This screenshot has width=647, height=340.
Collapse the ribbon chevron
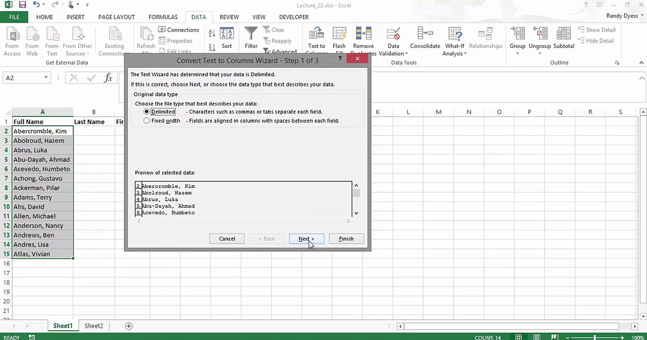point(641,63)
